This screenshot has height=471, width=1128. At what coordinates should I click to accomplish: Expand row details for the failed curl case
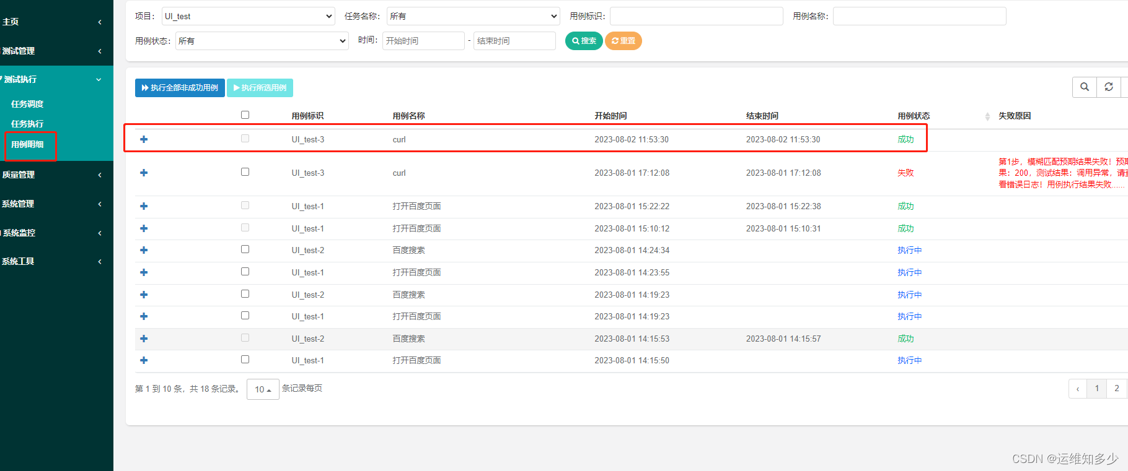pyautogui.click(x=144, y=173)
